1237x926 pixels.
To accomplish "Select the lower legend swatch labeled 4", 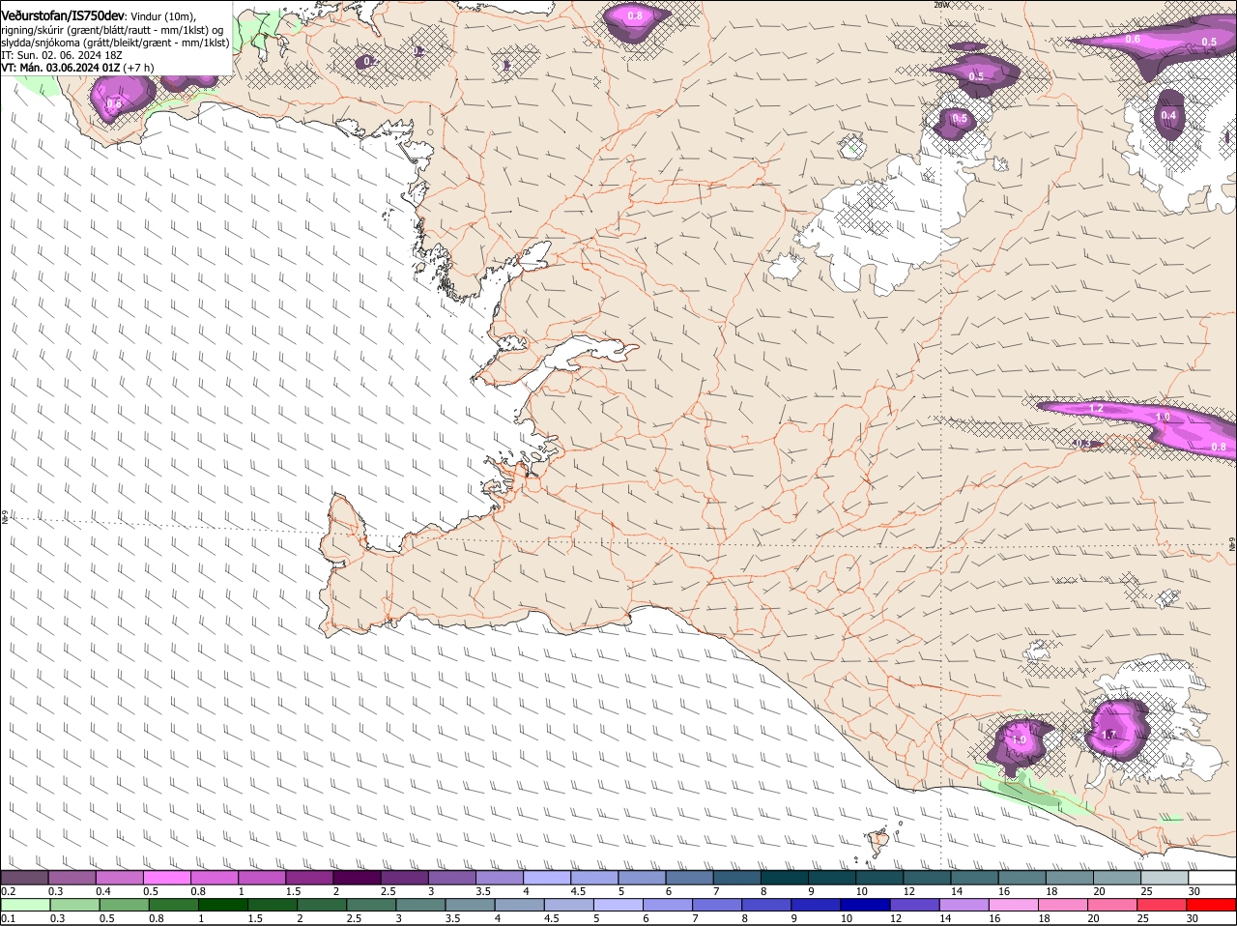I will 518,905.
